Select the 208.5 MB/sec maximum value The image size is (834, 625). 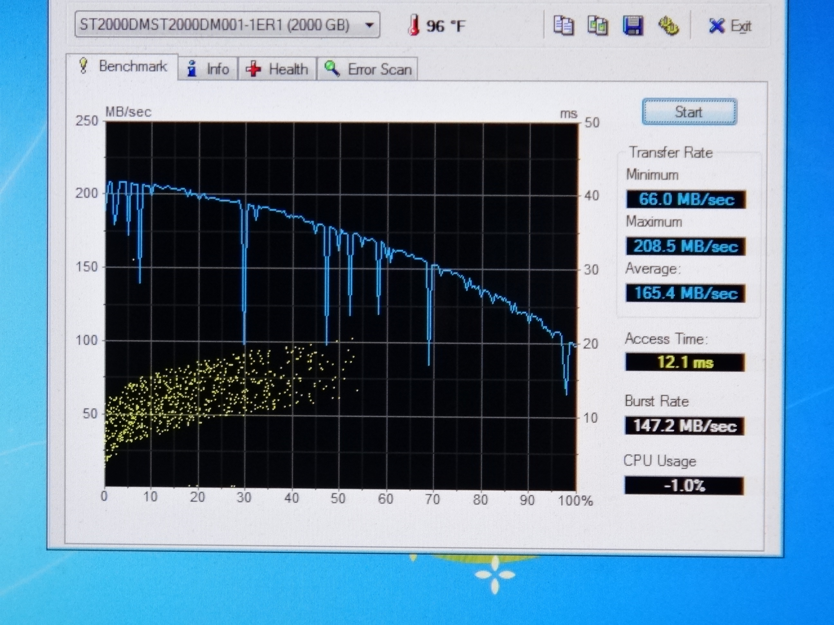click(x=686, y=246)
